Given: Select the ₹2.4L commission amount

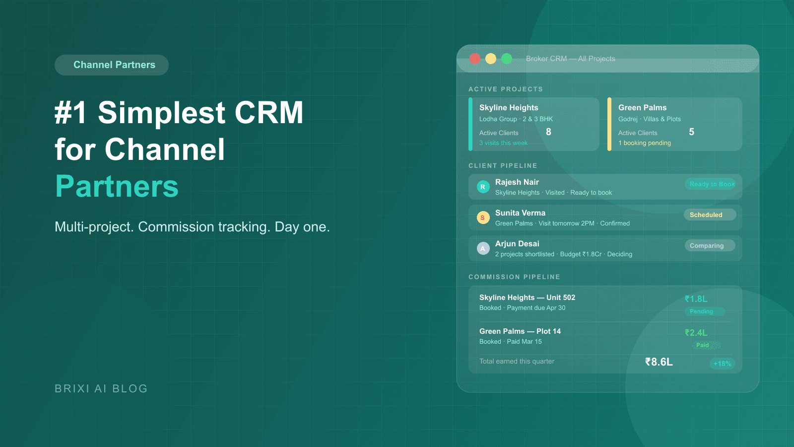Looking at the screenshot, I should point(696,333).
